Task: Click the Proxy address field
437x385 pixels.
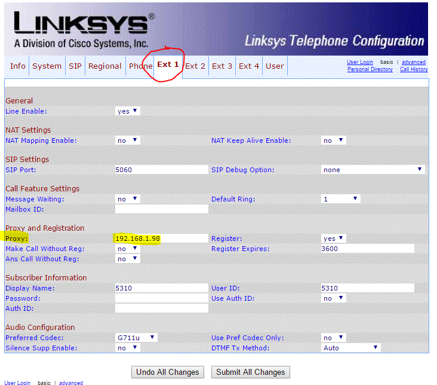Action: 161,239
